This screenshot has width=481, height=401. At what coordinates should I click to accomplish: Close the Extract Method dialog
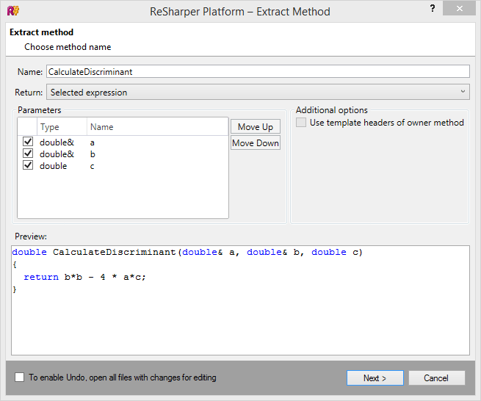pos(459,9)
